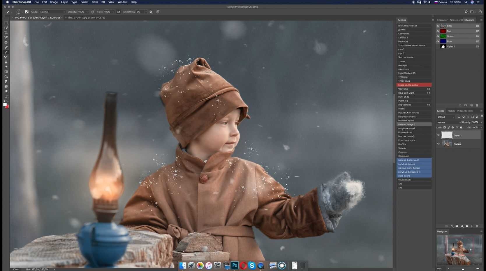Open the brush Mode dropdown set to Normal
The height and width of the screenshot is (271, 486).
pos(52,12)
